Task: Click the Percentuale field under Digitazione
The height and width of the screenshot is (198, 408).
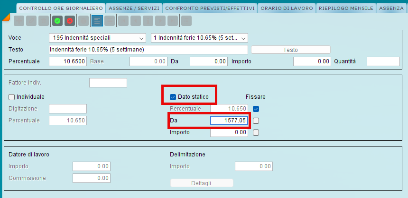Action: tap(68, 121)
